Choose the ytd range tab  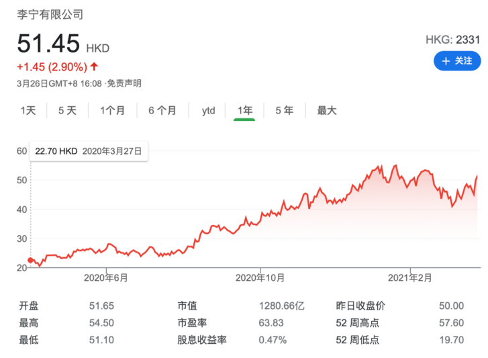[208, 111]
